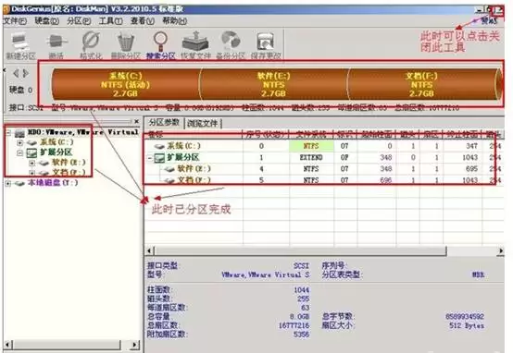Click the Backup Partition (备份分区) toolbar icon
Viewport: 513px width, 353px height.
231,42
